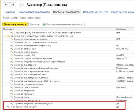
Task: Click icon next to Основная группа доступа физического лица
Action: [12, 42]
